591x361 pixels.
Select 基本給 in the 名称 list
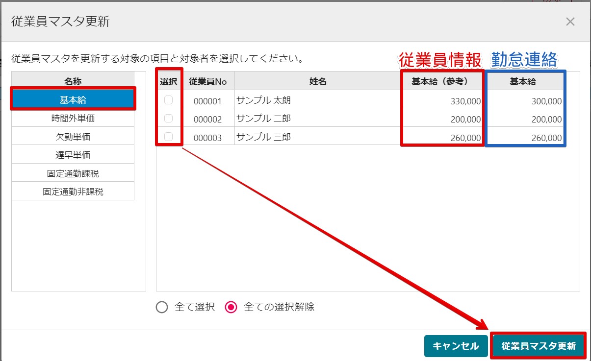tap(73, 99)
